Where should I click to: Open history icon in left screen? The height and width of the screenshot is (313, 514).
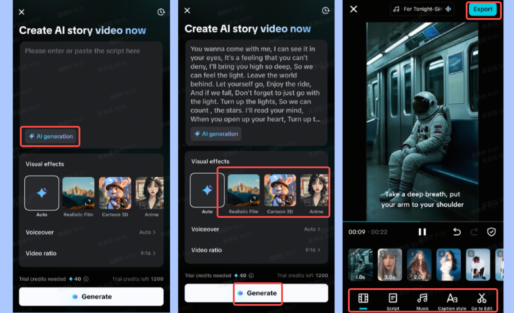(x=161, y=12)
